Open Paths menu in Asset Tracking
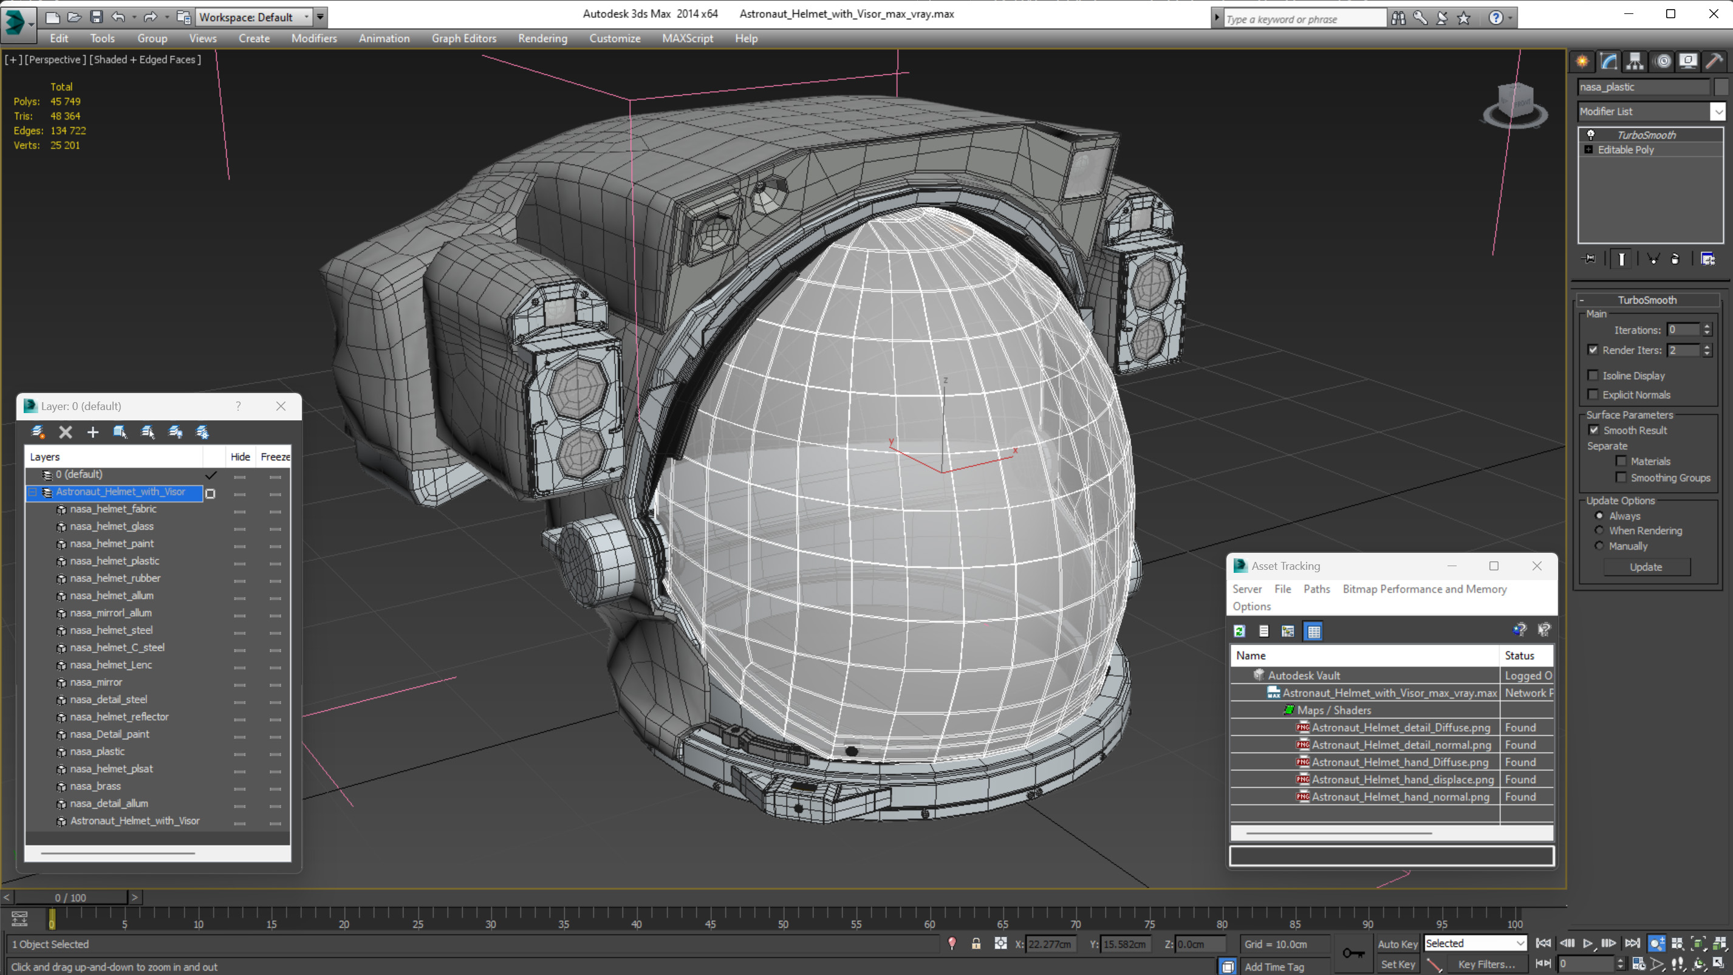 1316,589
